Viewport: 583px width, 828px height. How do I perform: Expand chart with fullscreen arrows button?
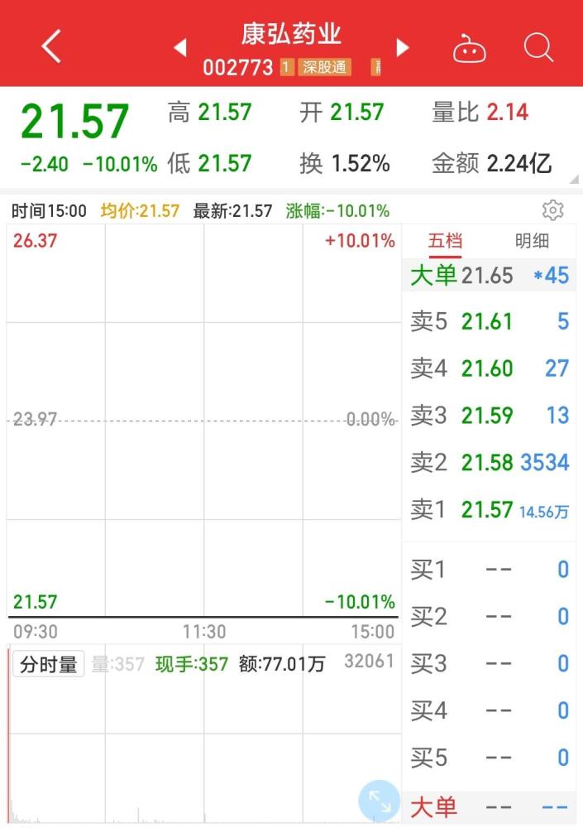pos(379,801)
